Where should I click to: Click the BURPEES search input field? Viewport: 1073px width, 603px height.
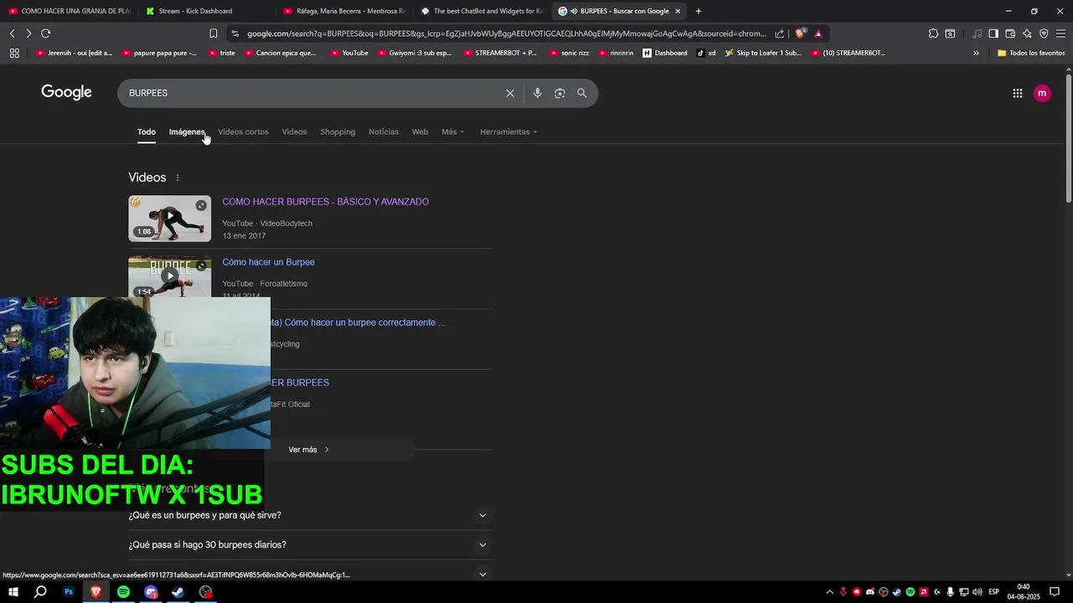tap(310, 93)
